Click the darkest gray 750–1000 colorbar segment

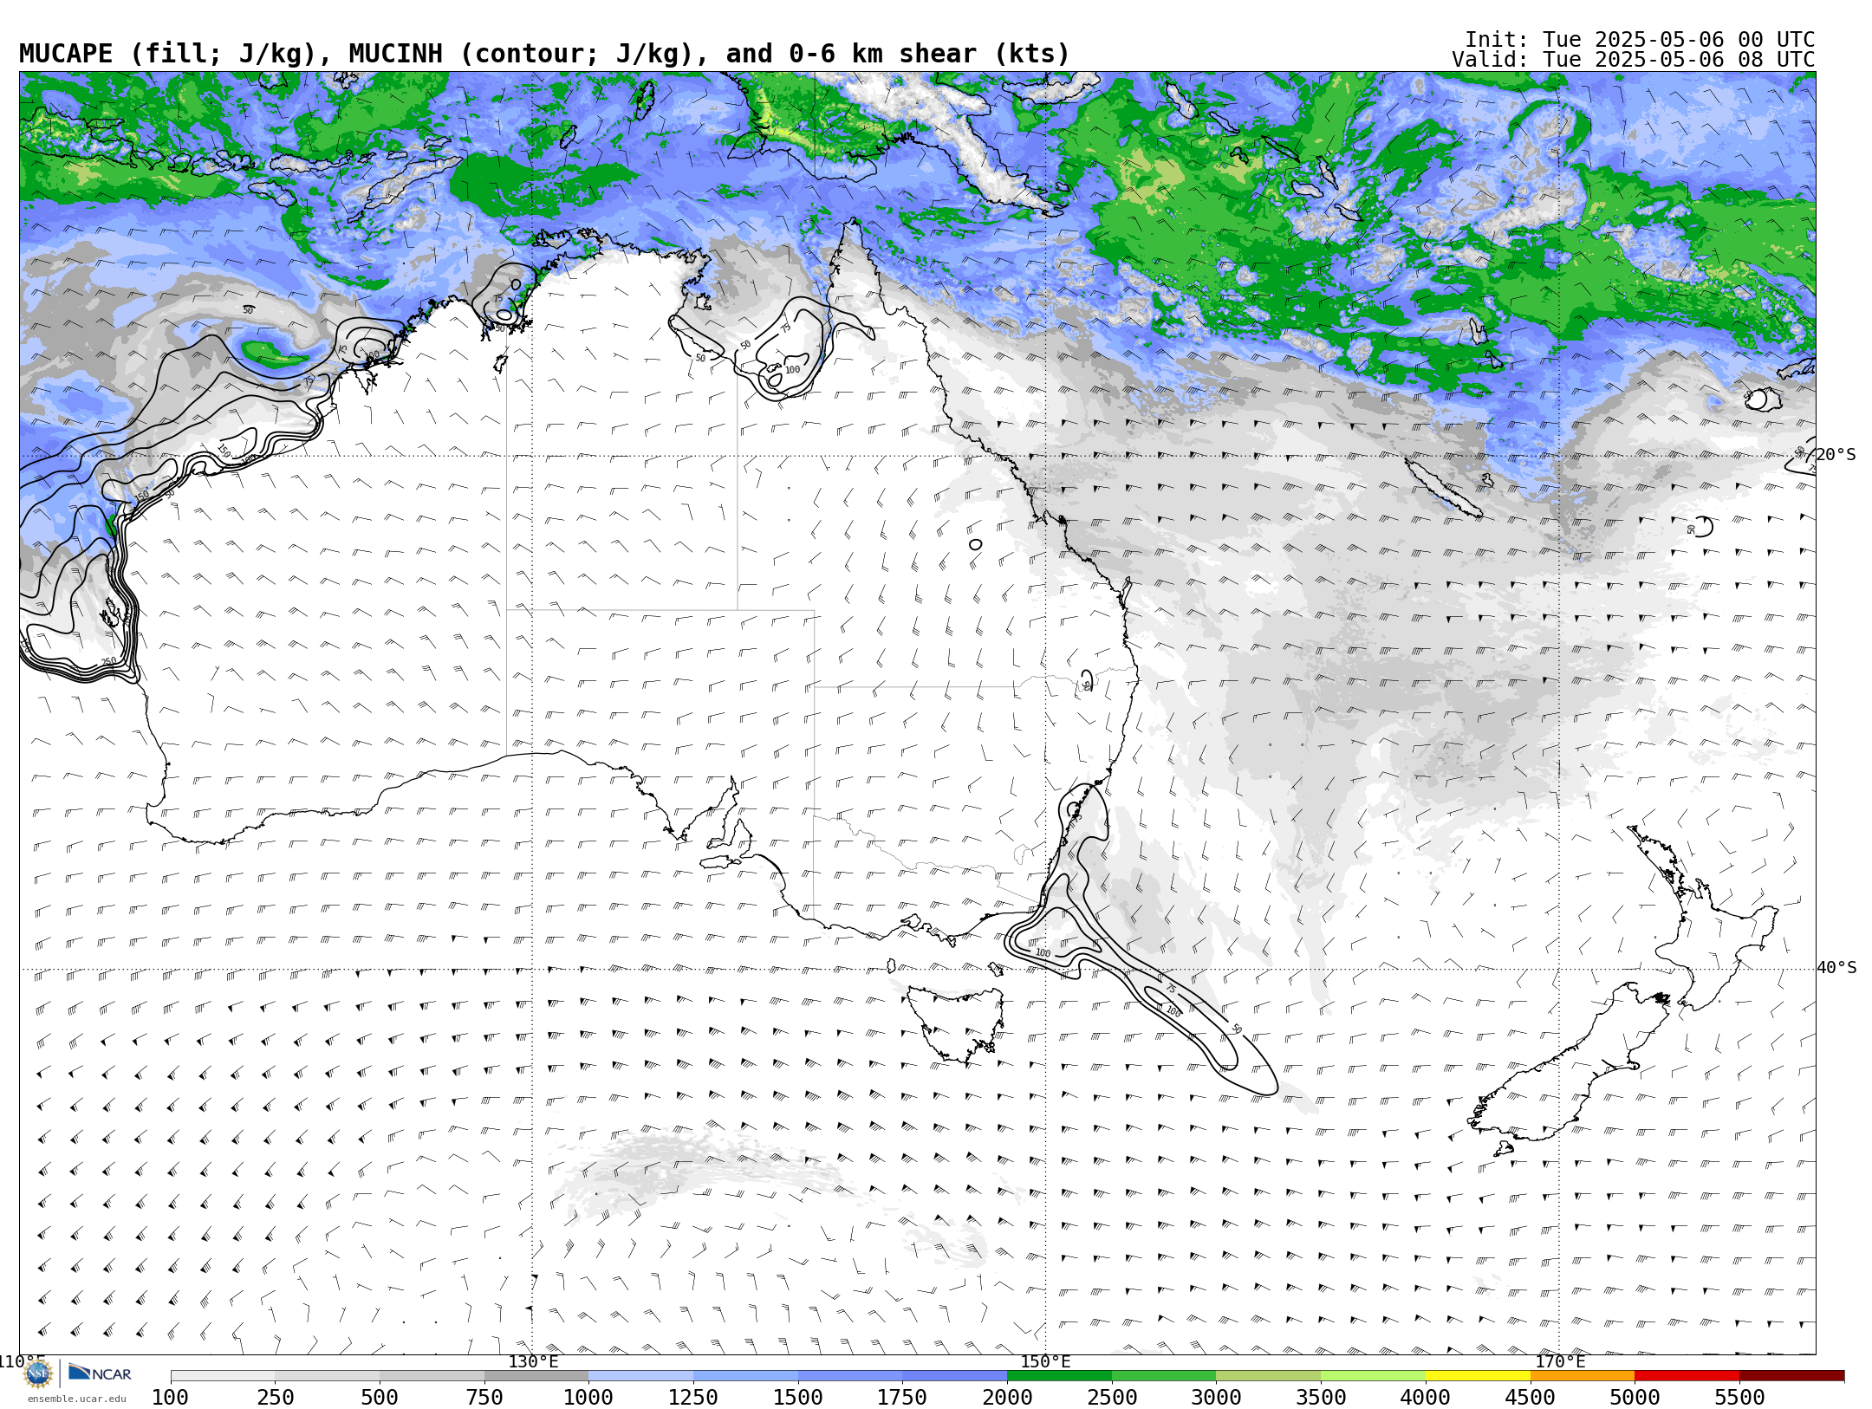(x=536, y=1376)
